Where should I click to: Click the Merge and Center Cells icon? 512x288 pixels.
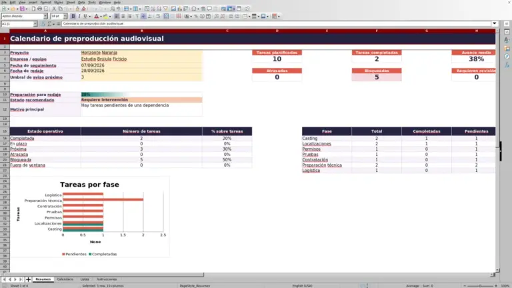166,16
